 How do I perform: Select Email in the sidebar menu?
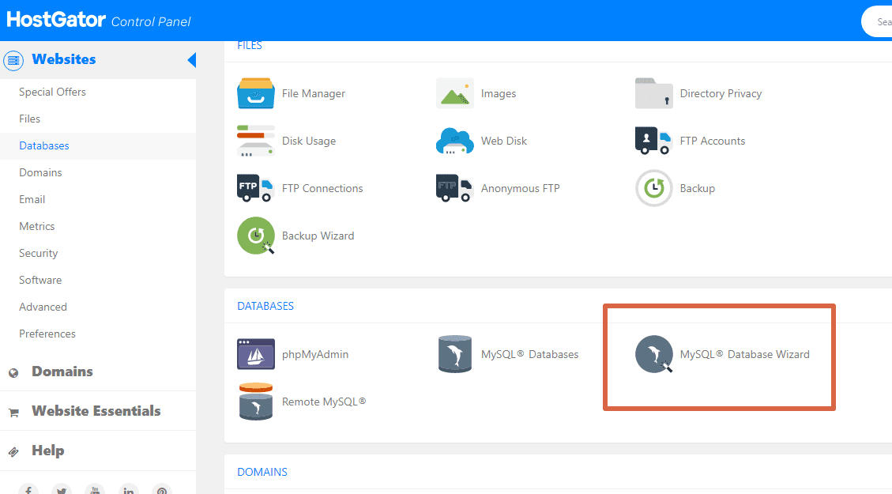click(32, 199)
